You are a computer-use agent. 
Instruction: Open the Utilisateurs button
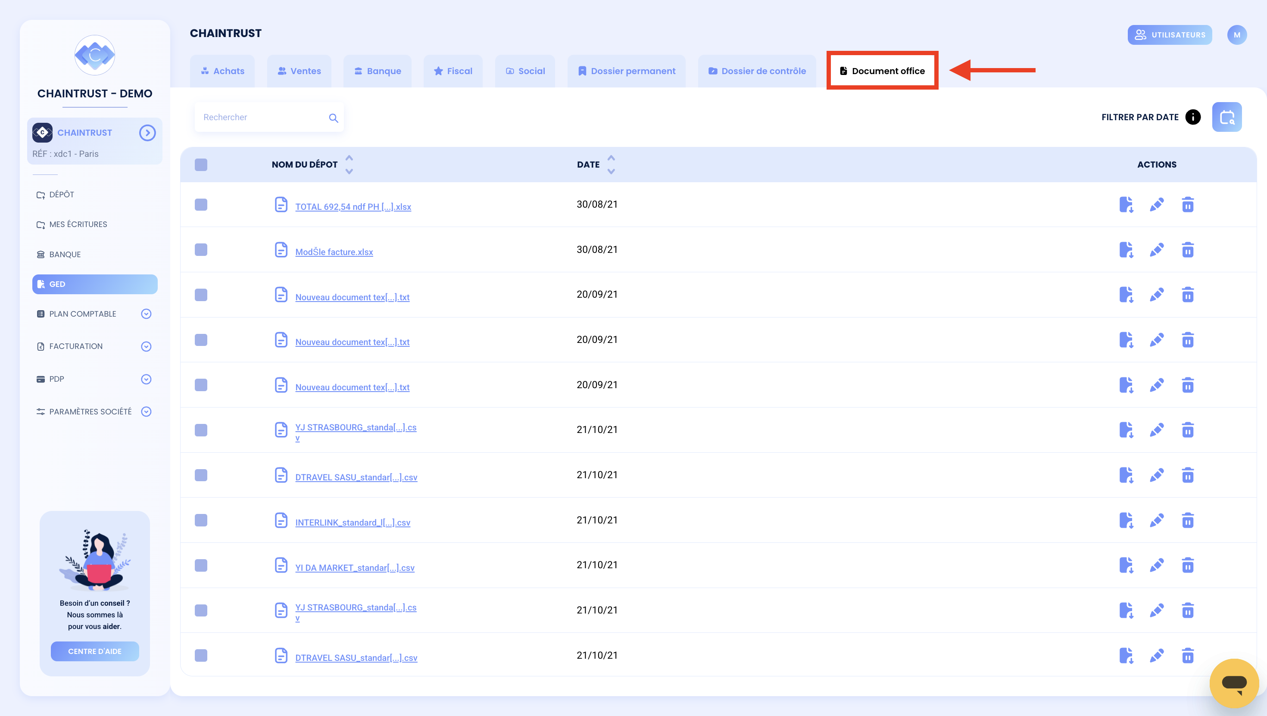click(1170, 35)
